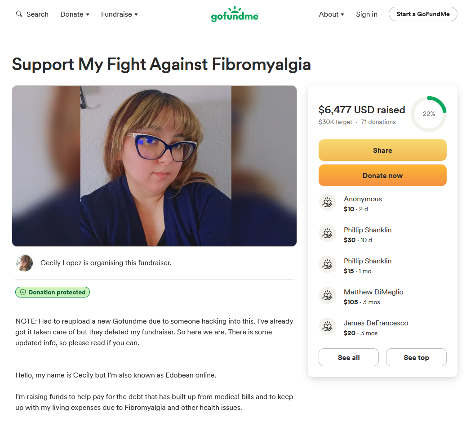Click the search magnifier icon
This screenshot has width=466, height=422.
(x=19, y=14)
